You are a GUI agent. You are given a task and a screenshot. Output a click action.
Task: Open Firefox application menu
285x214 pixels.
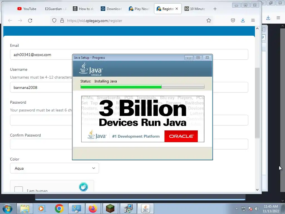pyautogui.click(x=253, y=20)
